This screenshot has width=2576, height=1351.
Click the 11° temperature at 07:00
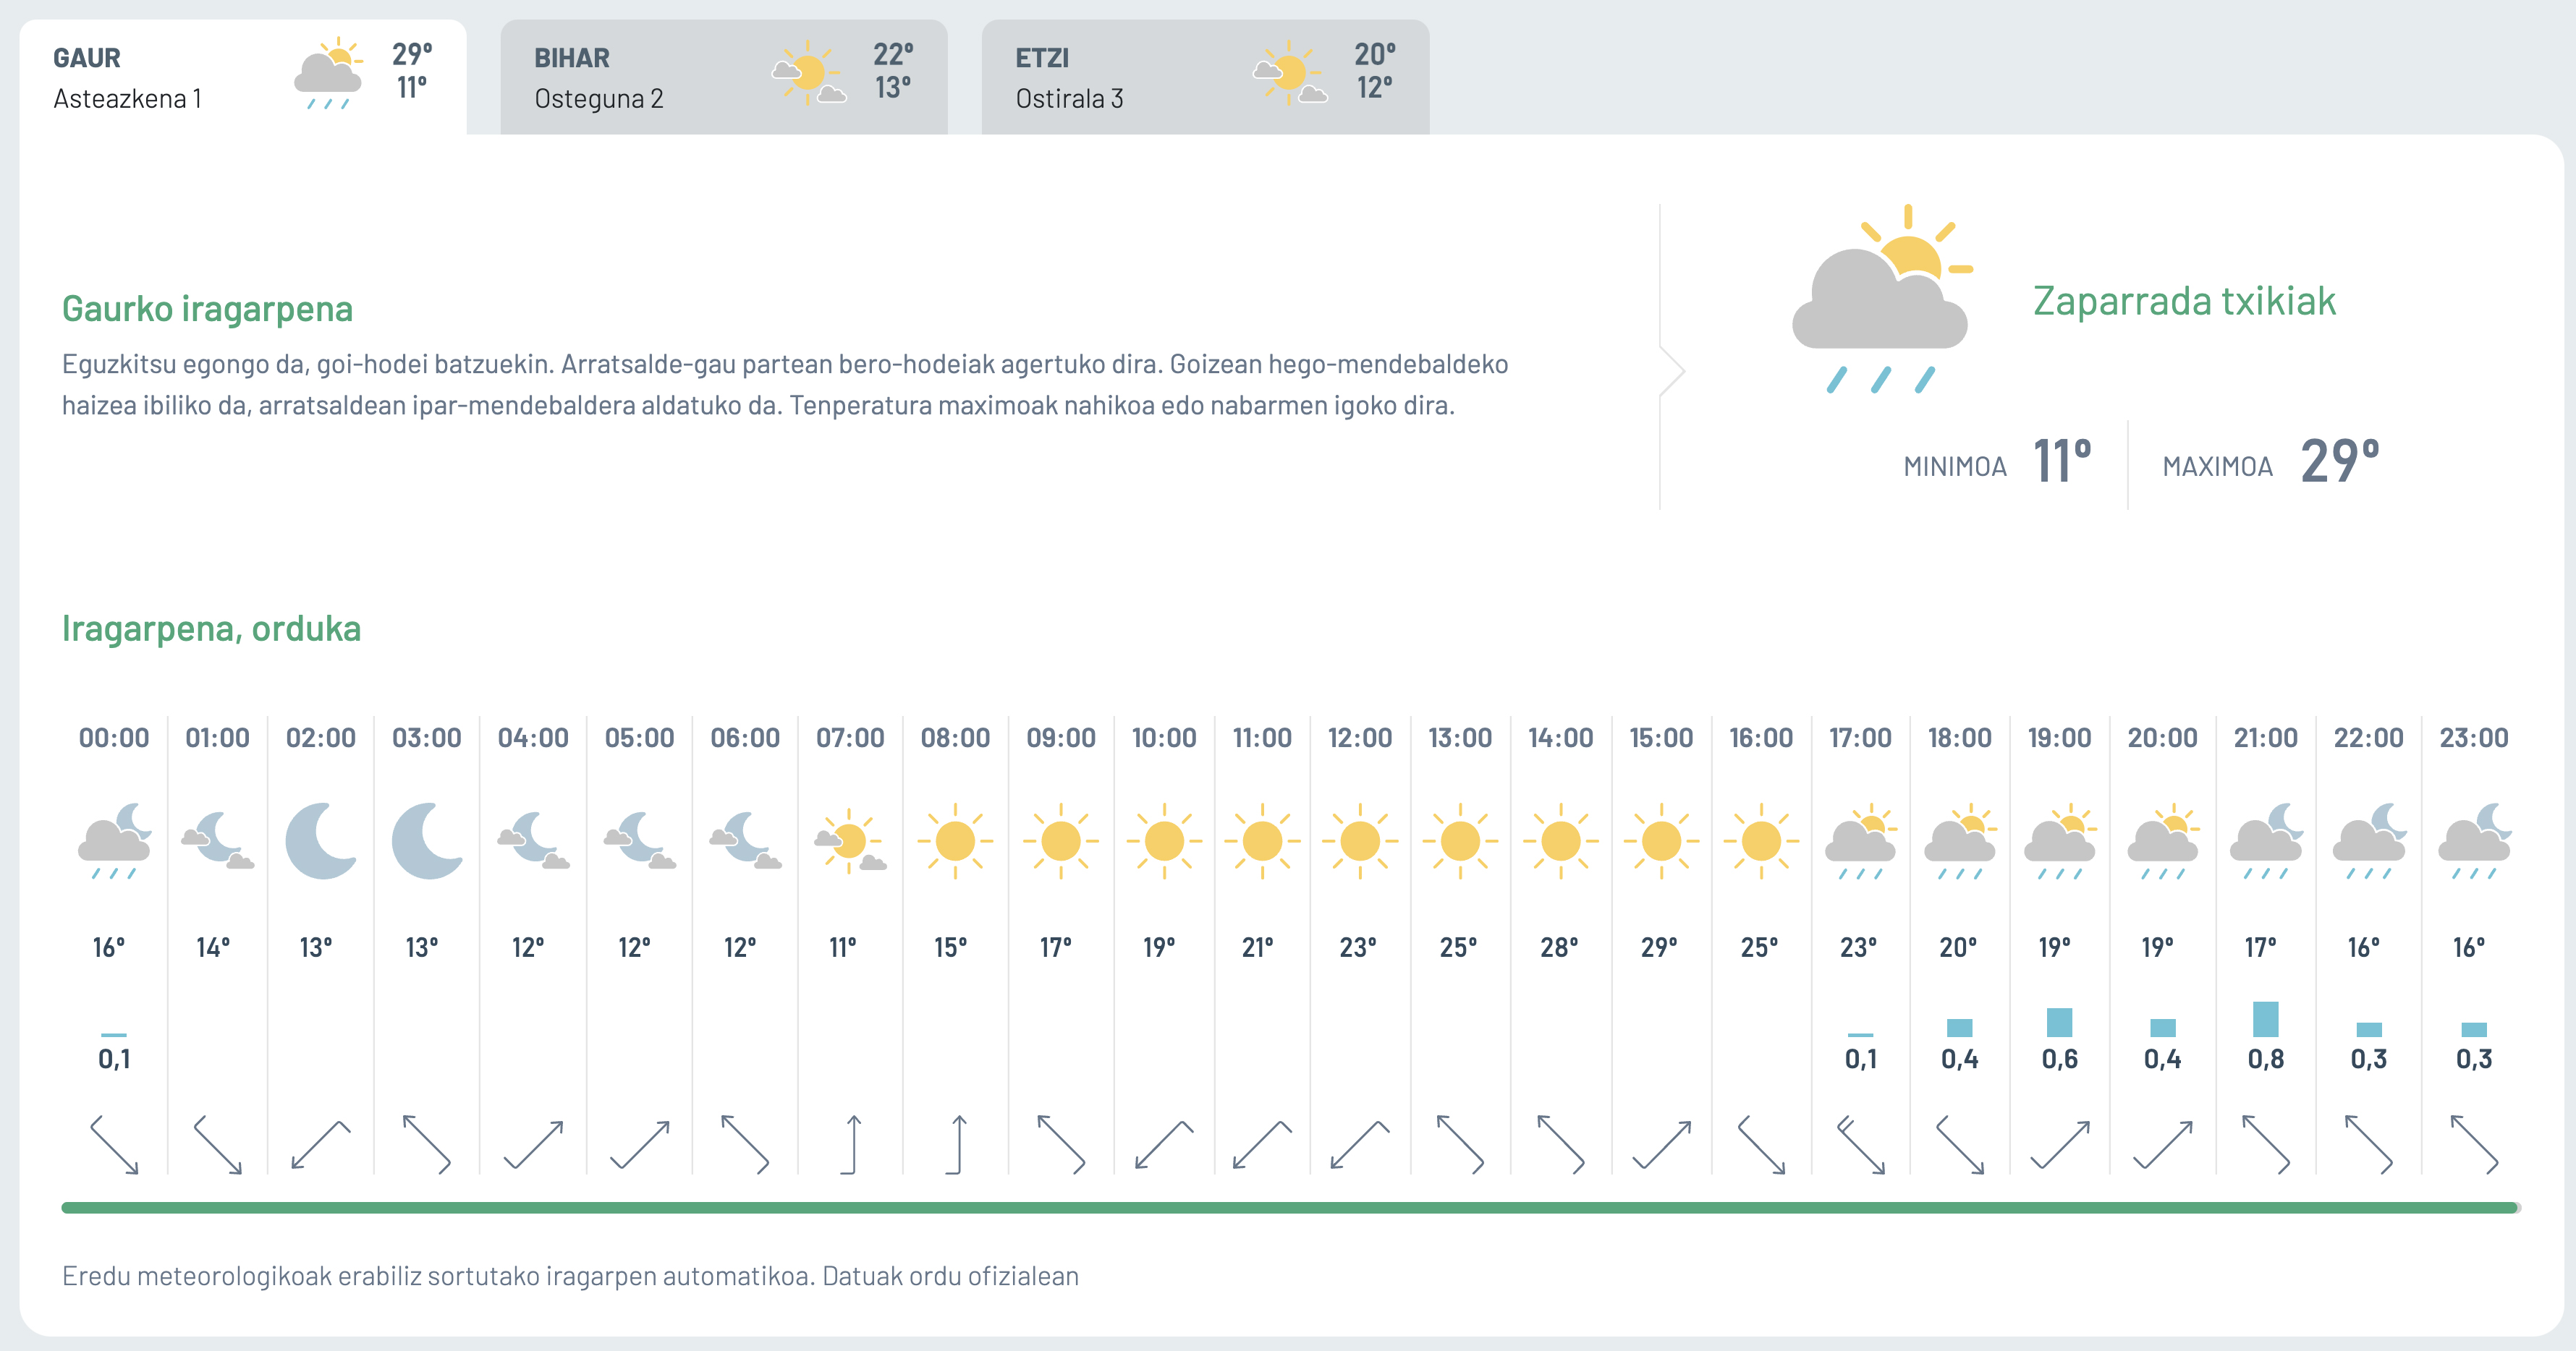pos(843,947)
